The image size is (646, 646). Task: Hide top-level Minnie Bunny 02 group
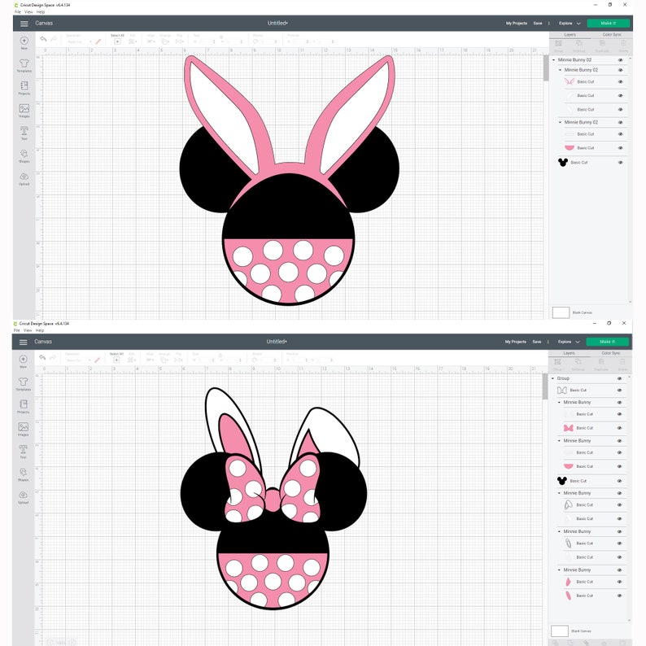pyautogui.click(x=620, y=60)
